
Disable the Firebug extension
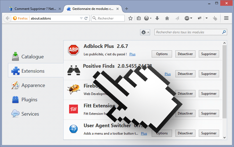click(x=185, y=94)
